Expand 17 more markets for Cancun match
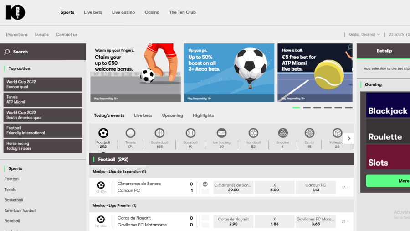Screen dimensions: 410x231 click(x=345, y=188)
